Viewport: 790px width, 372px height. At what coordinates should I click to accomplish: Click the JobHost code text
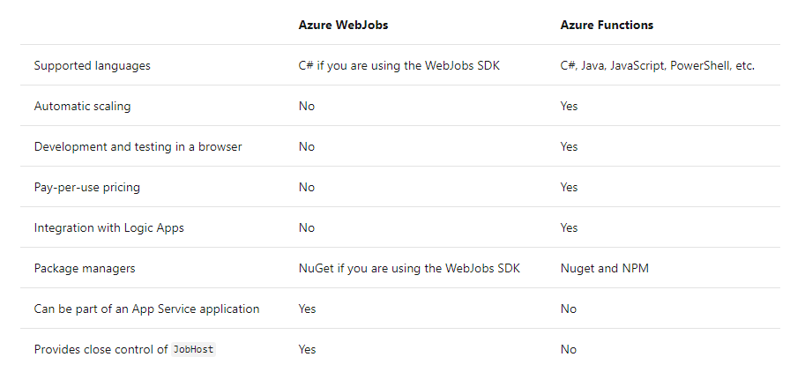[x=193, y=349]
